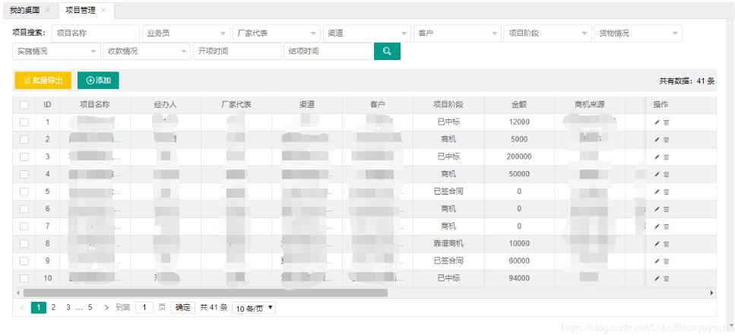Image resolution: width=735 pixels, height=336 pixels.
Task: Click the yellow 批量导出 button
Action: [x=43, y=81]
